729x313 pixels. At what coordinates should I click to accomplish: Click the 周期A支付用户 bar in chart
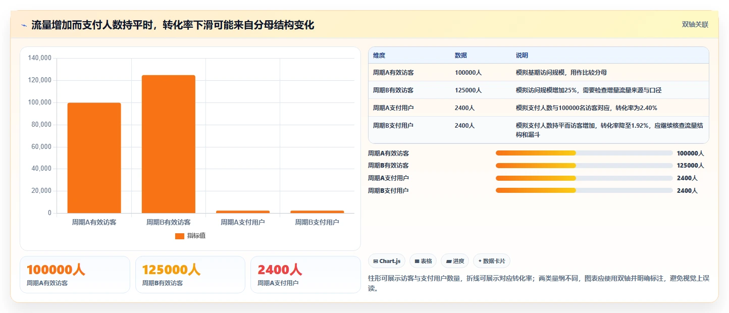click(x=243, y=212)
